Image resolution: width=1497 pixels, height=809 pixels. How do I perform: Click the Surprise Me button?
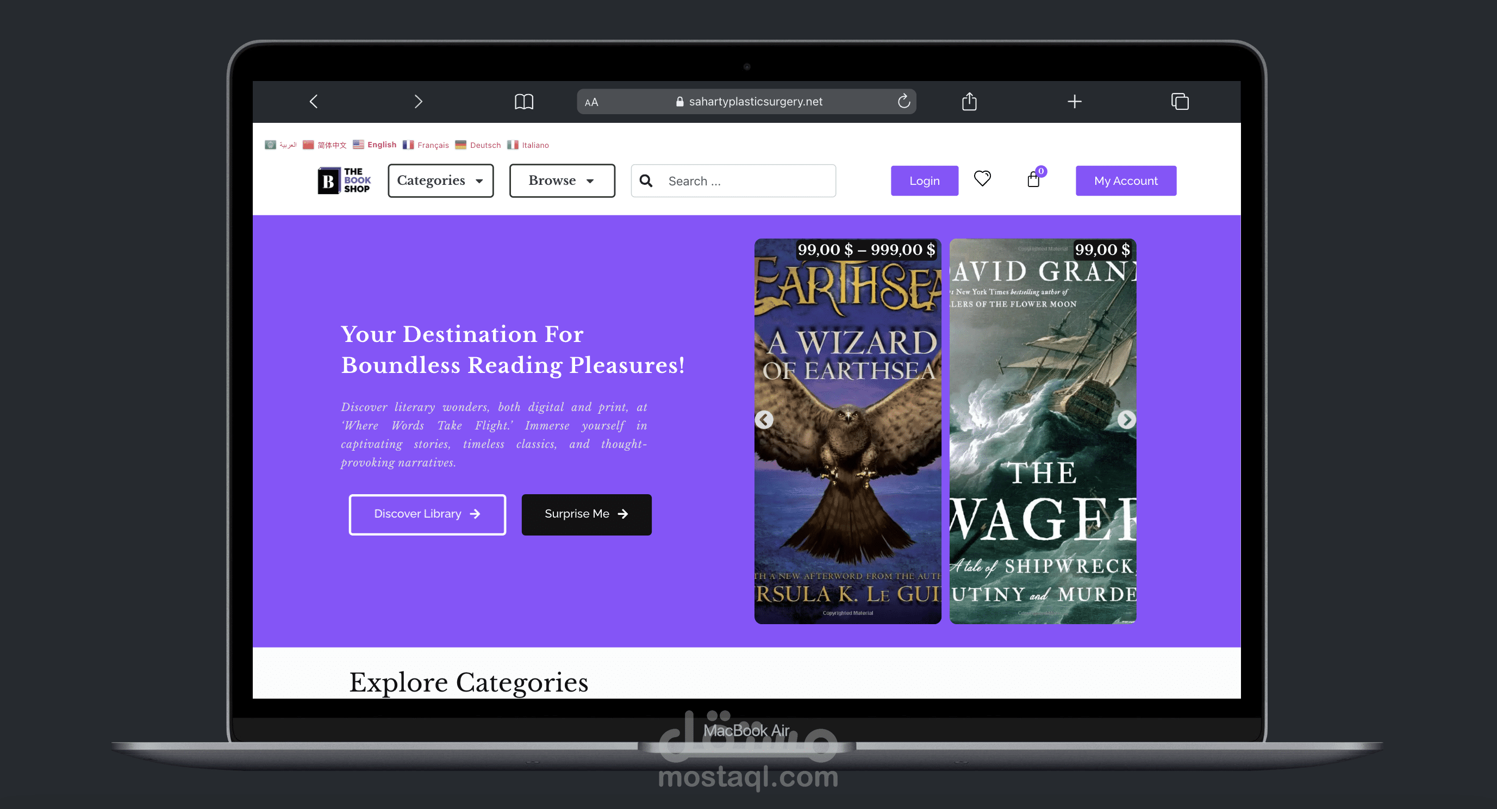pos(587,514)
